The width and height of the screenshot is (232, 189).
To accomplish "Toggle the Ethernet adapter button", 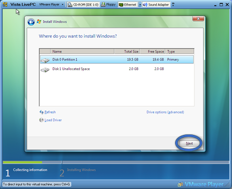I will tap(128, 5).
